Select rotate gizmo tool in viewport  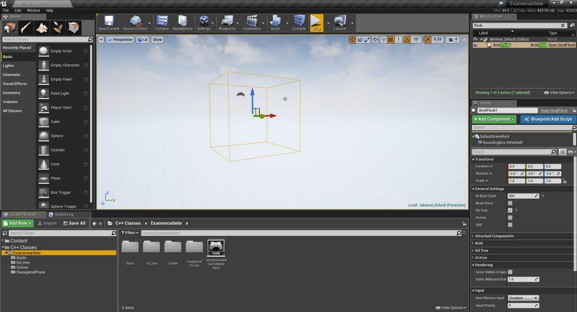click(360, 40)
